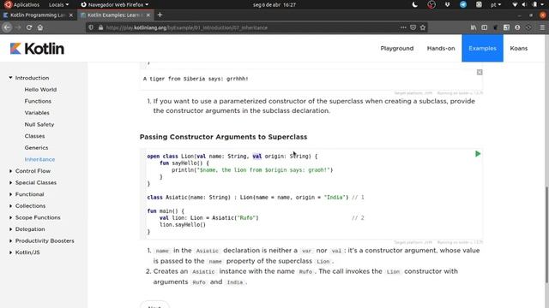The width and height of the screenshot is (549, 308).
Task: Open the Inheritance example link
Action: tap(39, 159)
